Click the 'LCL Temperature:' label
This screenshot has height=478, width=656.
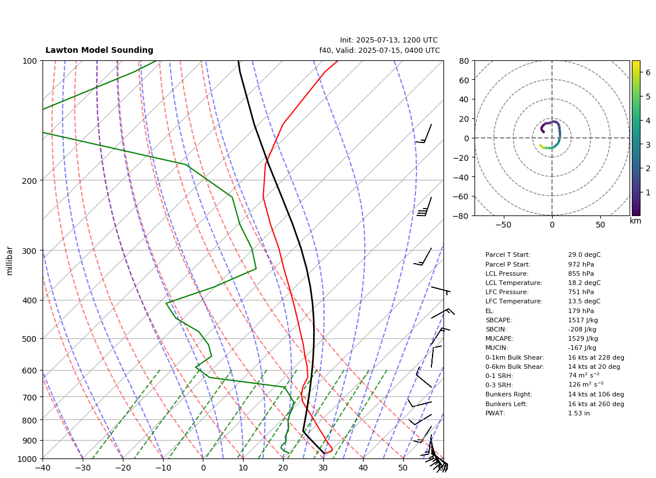point(514,283)
